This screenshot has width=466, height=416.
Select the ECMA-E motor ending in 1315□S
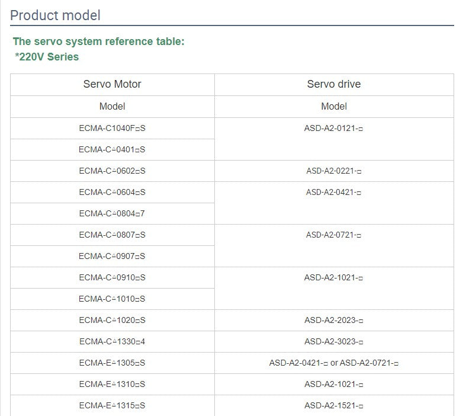pos(112,405)
